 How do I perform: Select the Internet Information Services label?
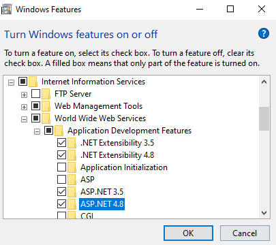[93, 82]
